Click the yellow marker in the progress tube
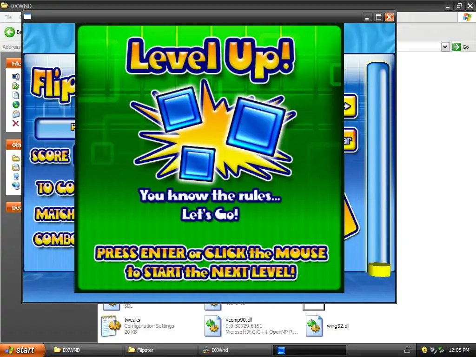476x357 pixels. 379,270
